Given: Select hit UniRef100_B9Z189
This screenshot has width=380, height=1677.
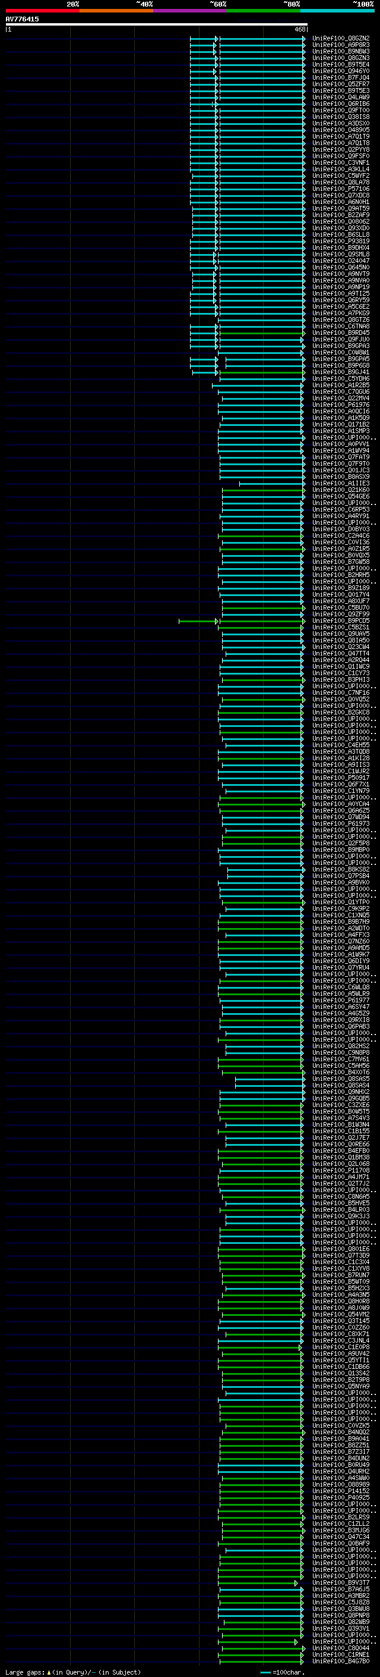Looking at the screenshot, I should pyautogui.click(x=341, y=588).
